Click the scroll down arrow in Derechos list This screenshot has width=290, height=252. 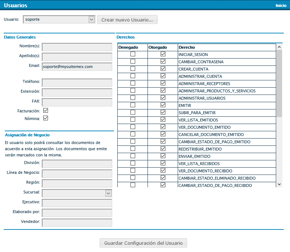coord(279,184)
